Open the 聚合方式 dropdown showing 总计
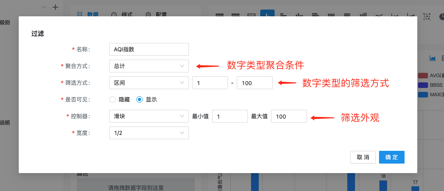444x191 pixels. [x=149, y=66]
